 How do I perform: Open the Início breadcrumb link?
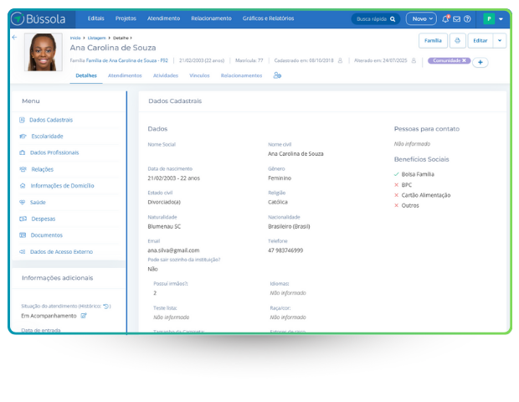75,38
